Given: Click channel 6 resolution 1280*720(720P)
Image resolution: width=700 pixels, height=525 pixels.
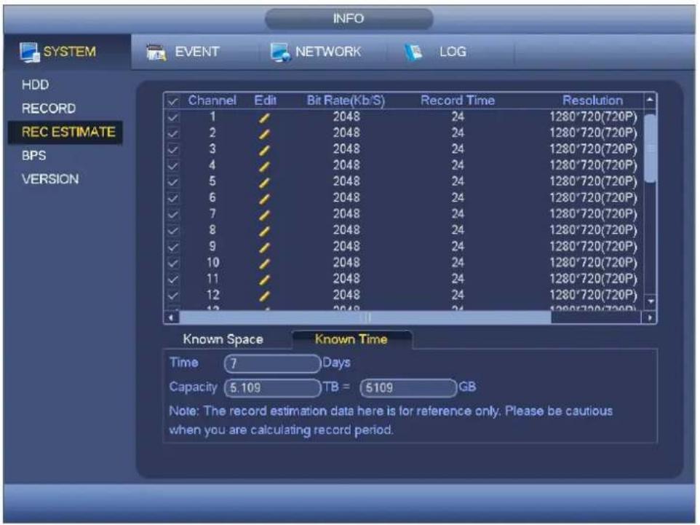Looking at the screenshot, I should tap(593, 198).
